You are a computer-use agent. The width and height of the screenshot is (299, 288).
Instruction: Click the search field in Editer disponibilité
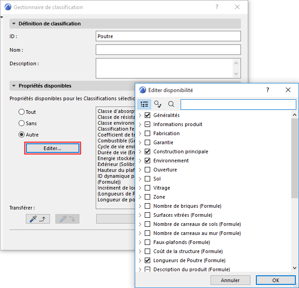click(x=238, y=104)
